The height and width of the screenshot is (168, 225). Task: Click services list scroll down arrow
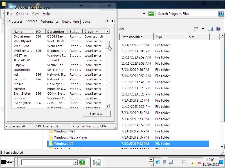coord(107,106)
